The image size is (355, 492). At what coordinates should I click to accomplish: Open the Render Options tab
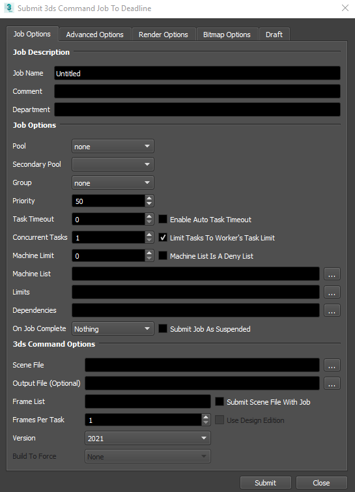(163, 35)
